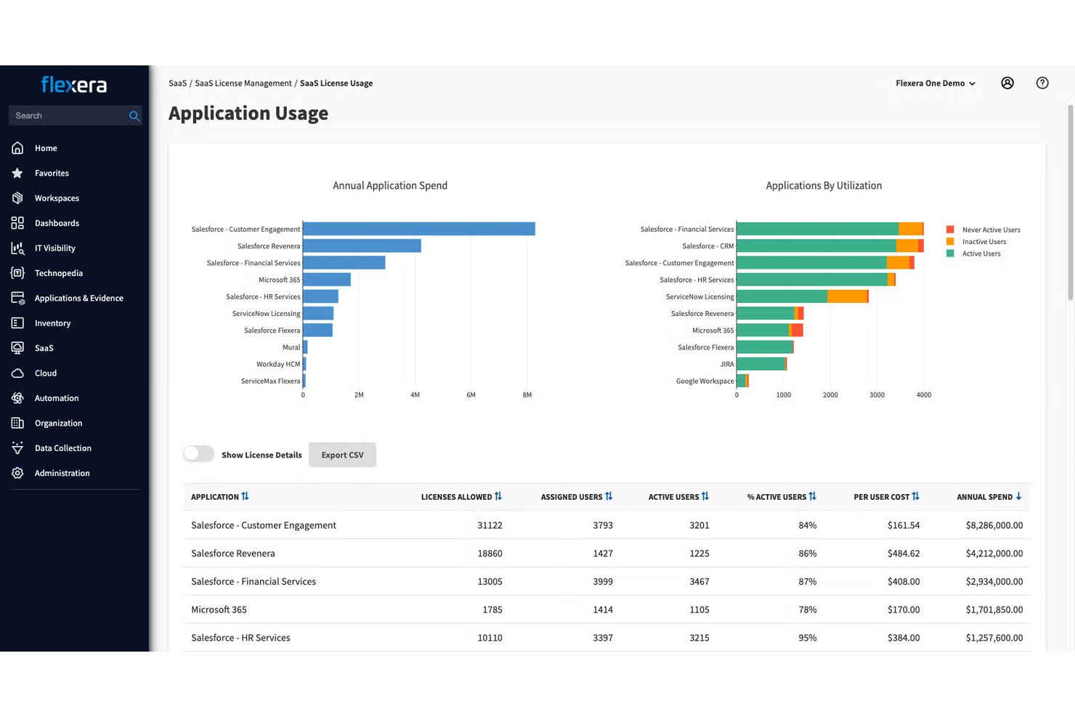Click the 95% active users cell

point(808,638)
